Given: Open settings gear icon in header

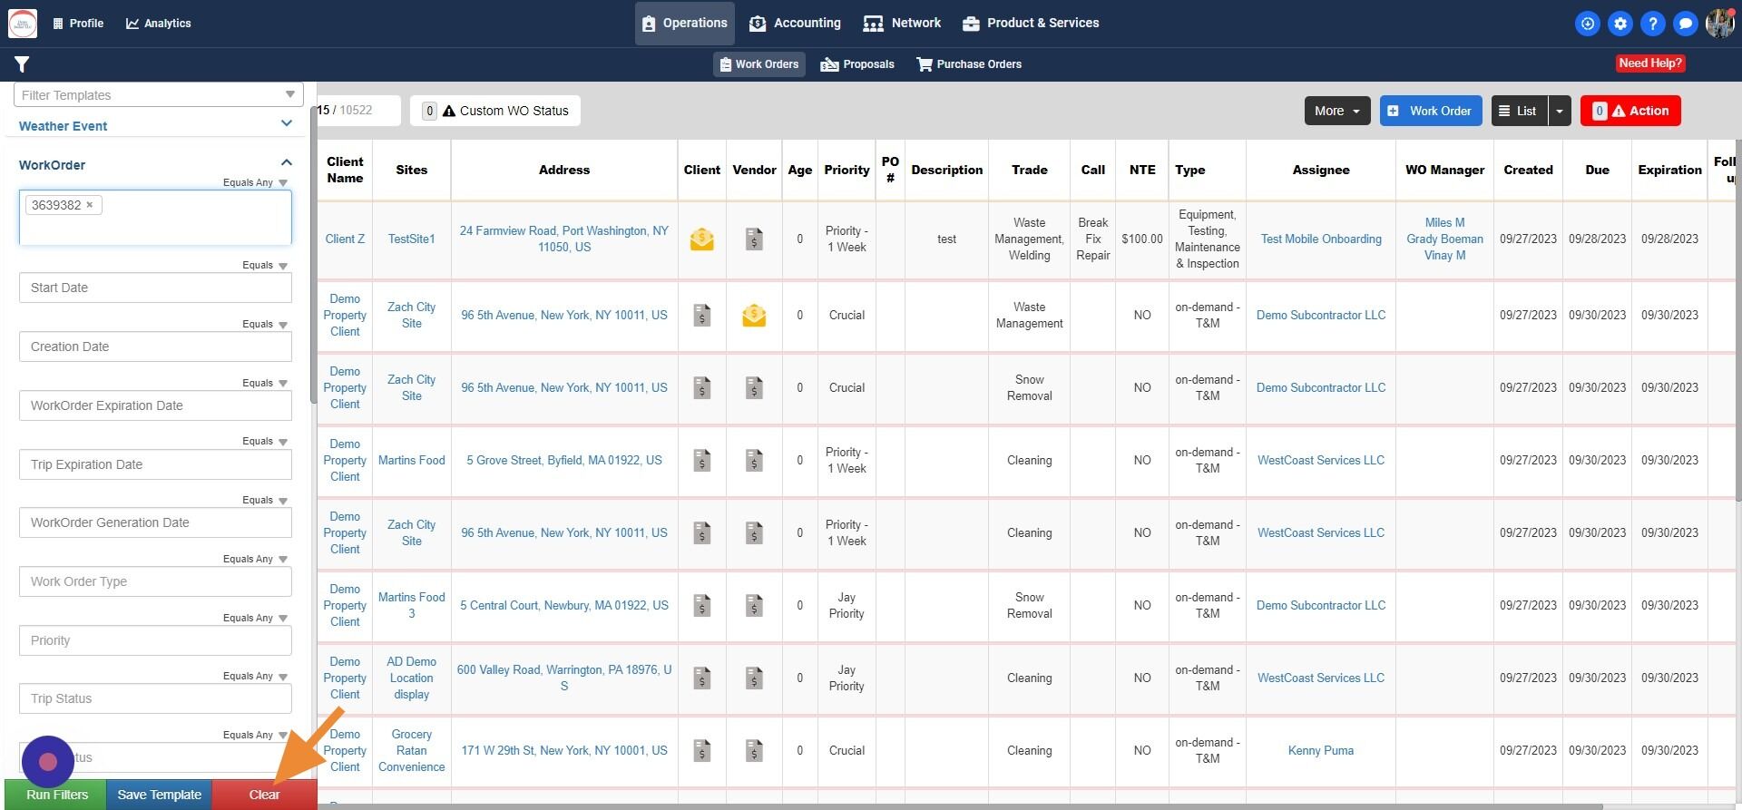Looking at the screenshot, I should click(1620, 24).
